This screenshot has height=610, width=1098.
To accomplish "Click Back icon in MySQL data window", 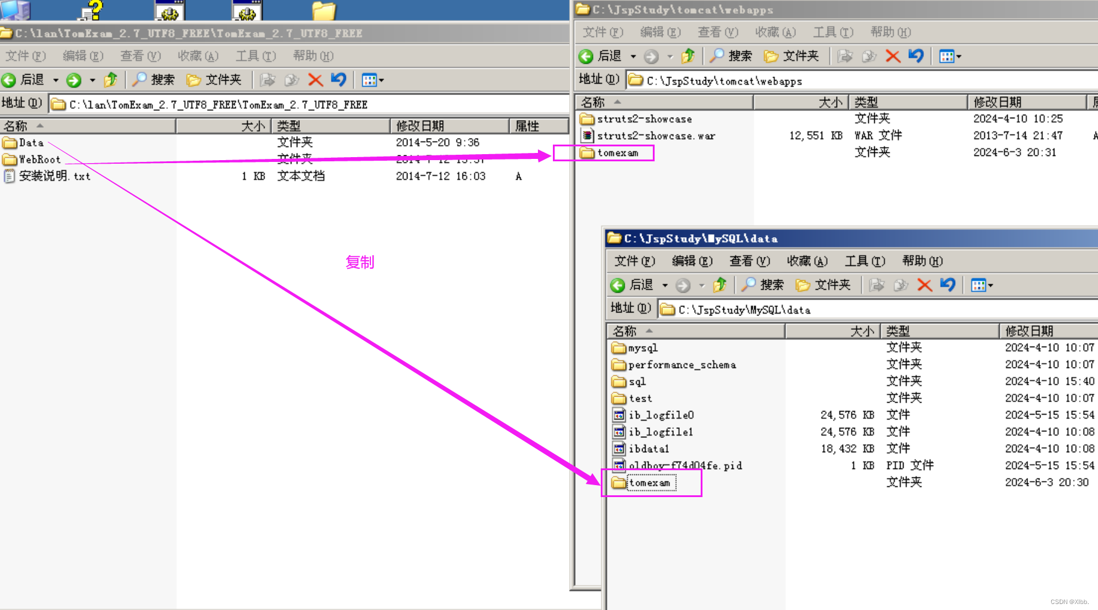I will tap(618, 286).
